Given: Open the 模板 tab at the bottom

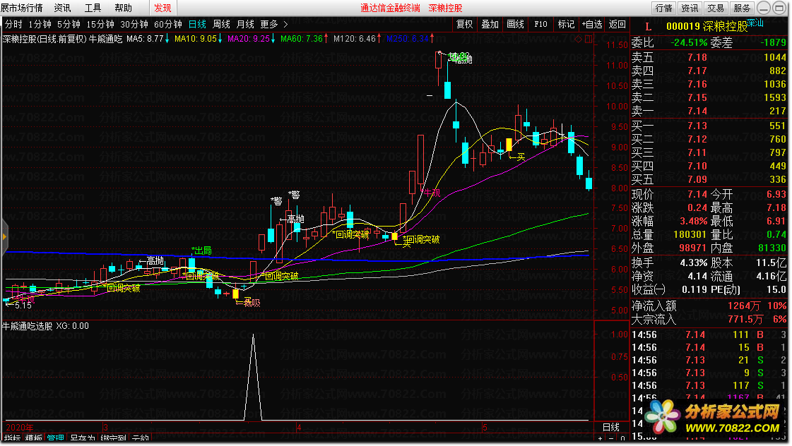Looking at the screenshot, I should (33, 439).
